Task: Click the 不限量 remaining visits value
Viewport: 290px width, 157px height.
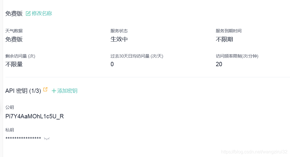Action: point(14,64)
